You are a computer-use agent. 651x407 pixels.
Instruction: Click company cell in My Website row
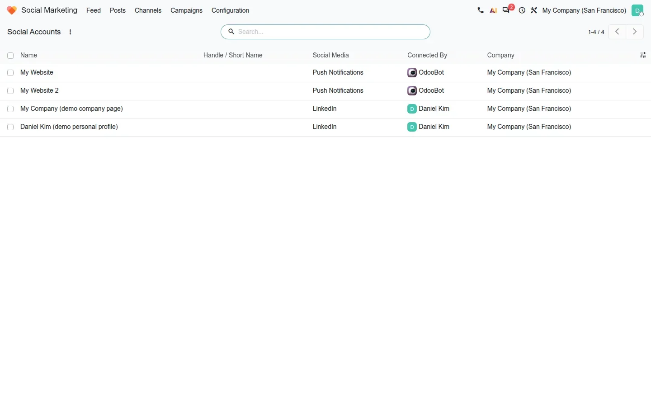(x=529, y=72)
